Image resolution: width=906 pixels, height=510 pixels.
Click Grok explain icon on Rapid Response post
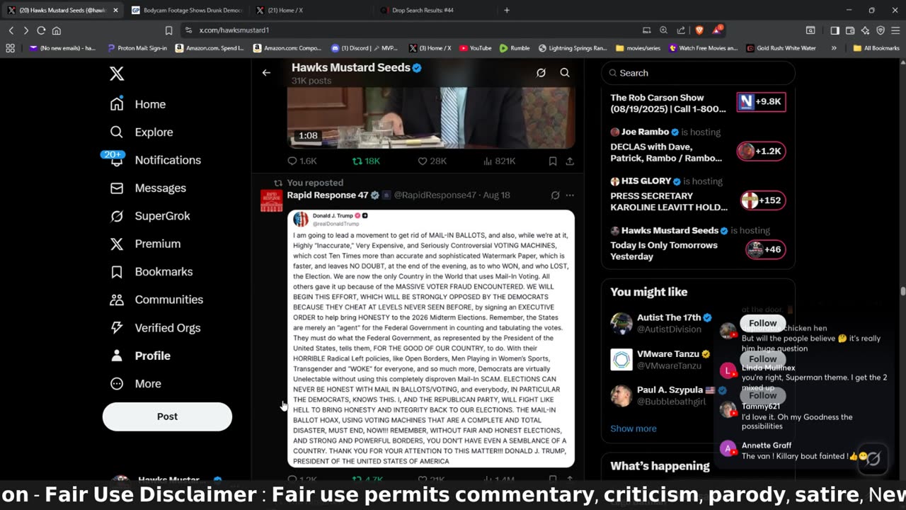pyautogui.click(x=555, y=195)
